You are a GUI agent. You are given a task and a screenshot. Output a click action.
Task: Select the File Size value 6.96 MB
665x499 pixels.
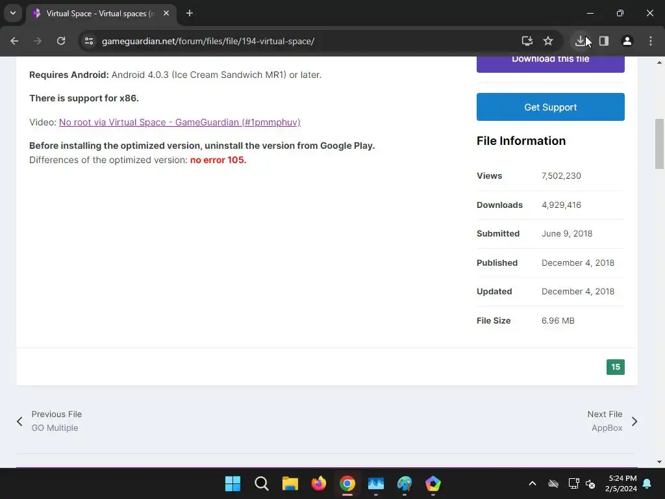coord(558,321)
